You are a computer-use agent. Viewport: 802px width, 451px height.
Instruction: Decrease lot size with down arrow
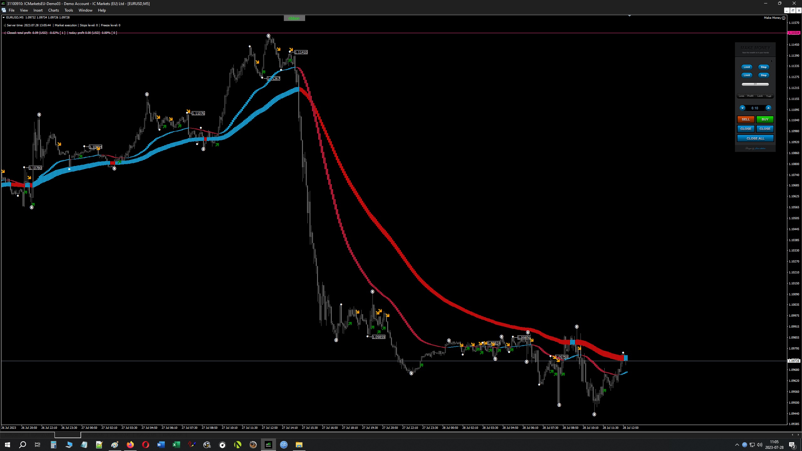pos(742,108)
